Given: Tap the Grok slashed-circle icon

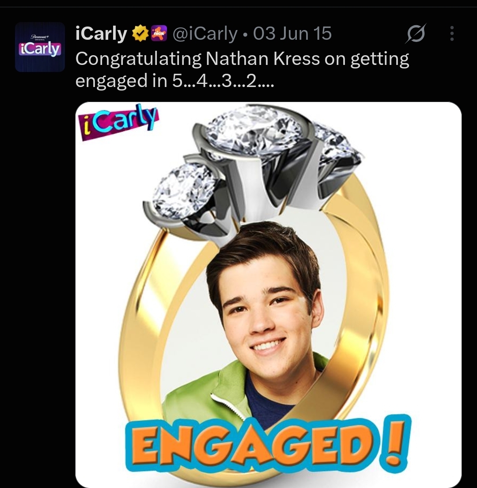Looking at the screenshot, I should [x=416, y=33].
